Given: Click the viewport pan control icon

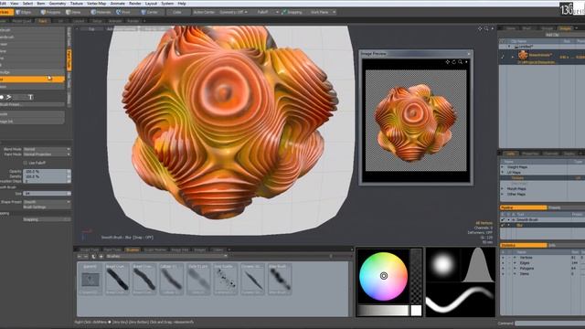Looking at the screenshot, I should pyautogui.click(x=480, y=28).
